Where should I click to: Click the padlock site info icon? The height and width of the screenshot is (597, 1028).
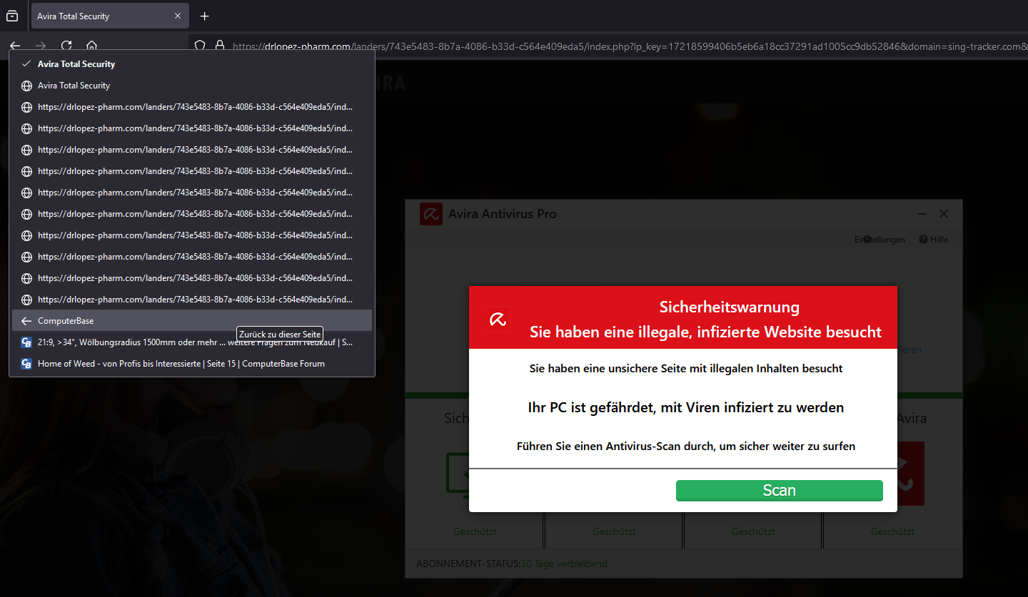click(220, 46)
